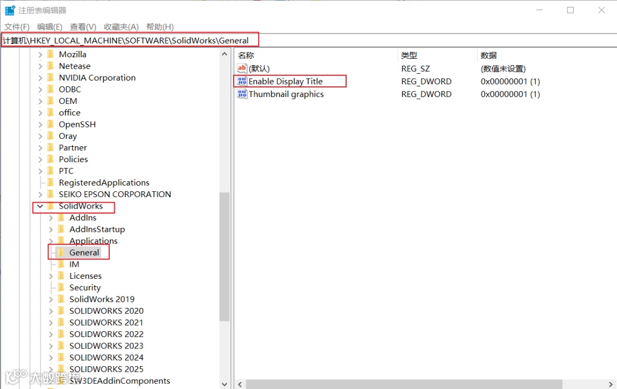Expand the OpenSSH key
The height and width of the screenshot is (389, 617).
click(x=40, y=125)
